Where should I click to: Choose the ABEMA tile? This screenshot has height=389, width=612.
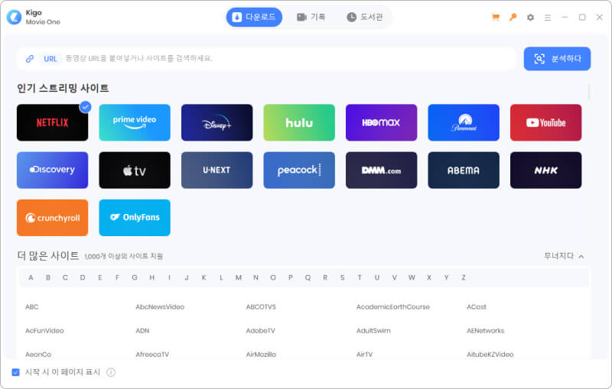tap(464, 170)
